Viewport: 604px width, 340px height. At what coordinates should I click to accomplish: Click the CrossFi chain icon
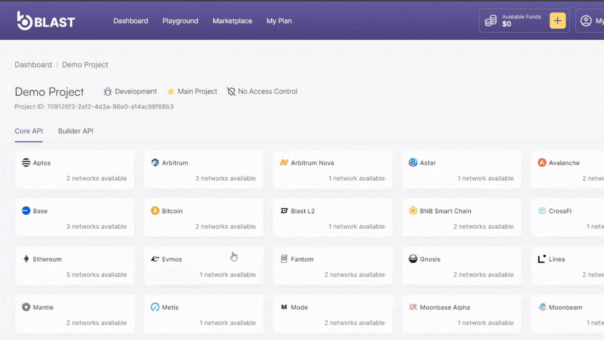(x=542, y=211)
